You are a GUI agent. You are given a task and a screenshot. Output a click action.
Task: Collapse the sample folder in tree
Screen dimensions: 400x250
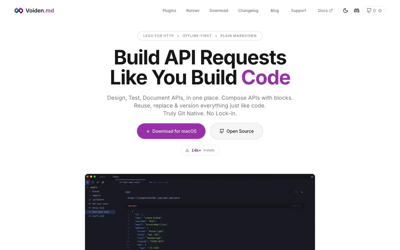[88, 187]
